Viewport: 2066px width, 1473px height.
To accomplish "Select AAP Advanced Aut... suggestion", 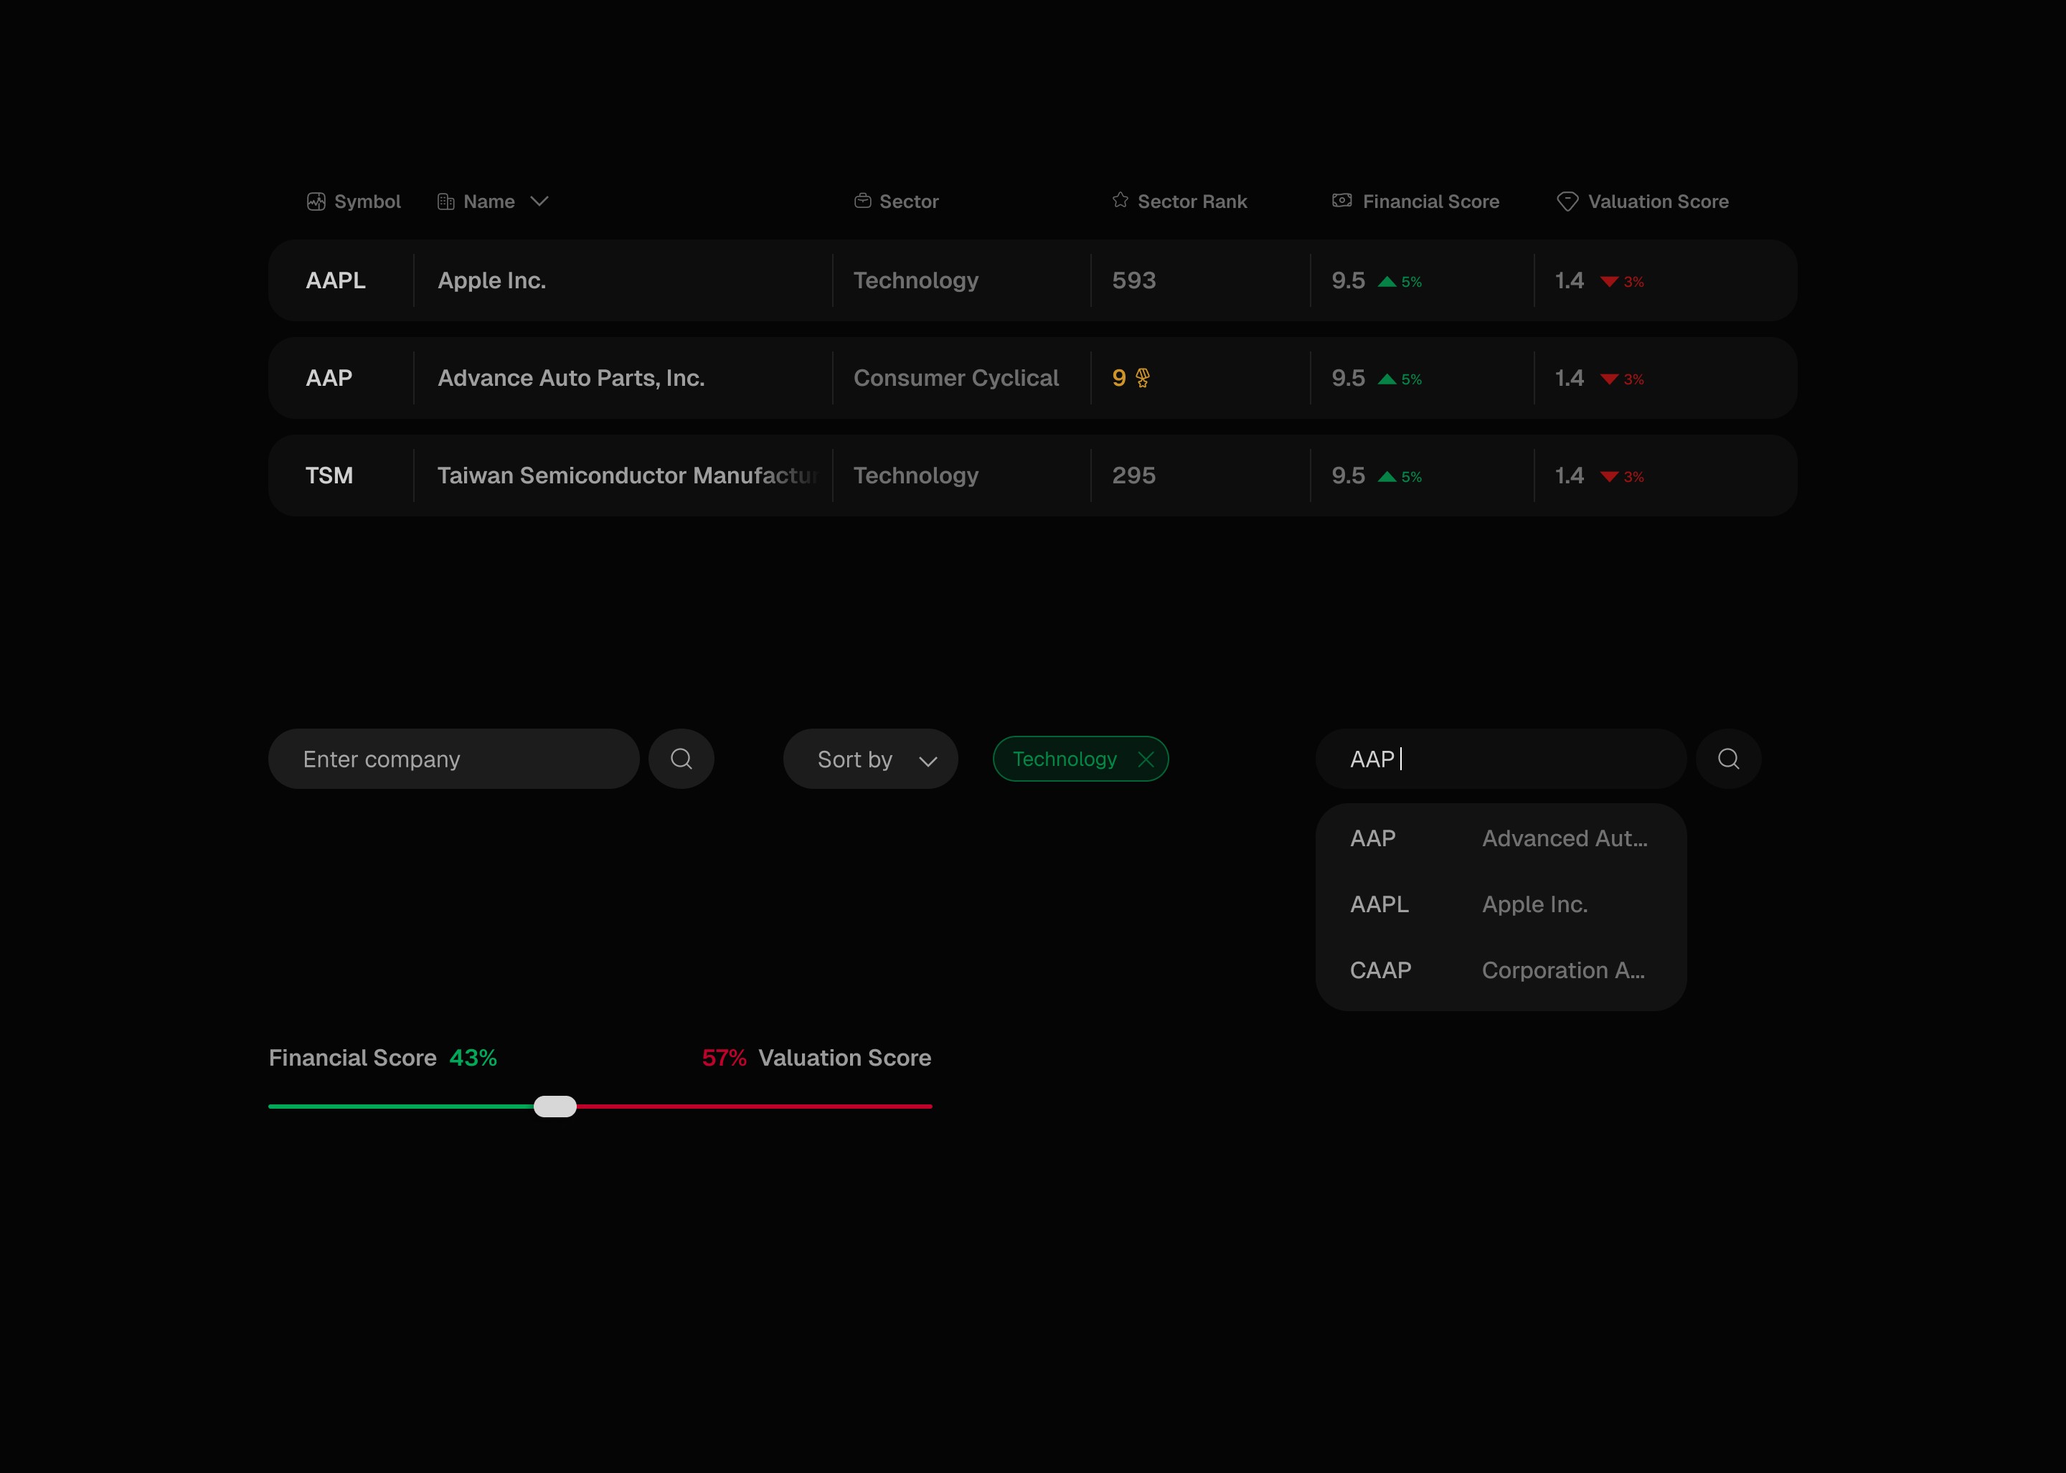I will [x=1500, y=838].
